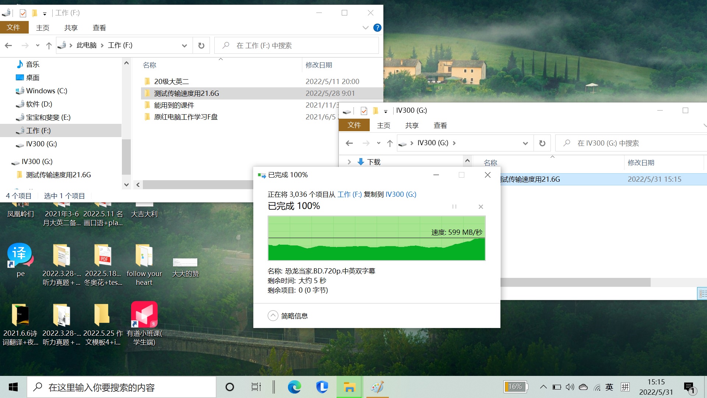Click the Properties checkmark icon in G: window title bar
Image resolution: width=707 pixels, height=398 pixels.
click(x=364, y=111)
